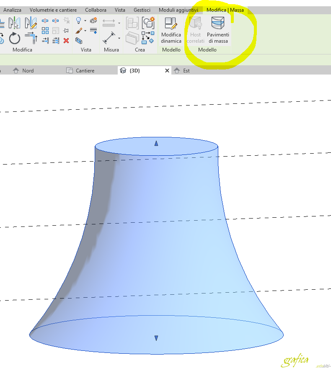Click the Crea panel label
The width and height of the screenshot is (331, 368).
coord(140,50)
